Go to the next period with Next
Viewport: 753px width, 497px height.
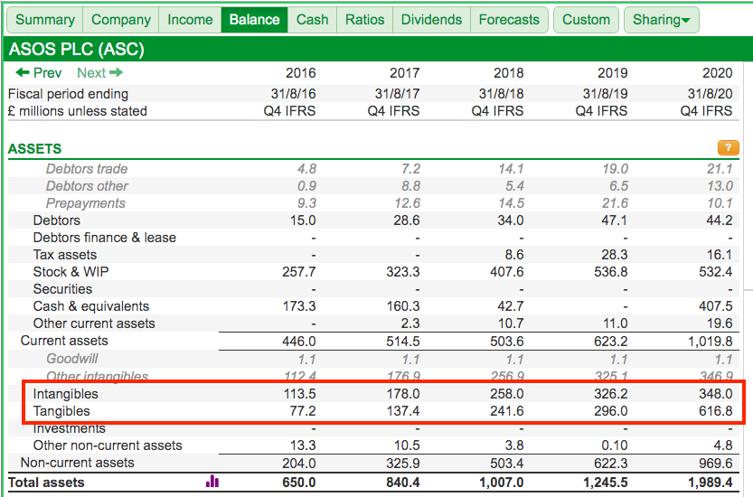click(99, 73)
